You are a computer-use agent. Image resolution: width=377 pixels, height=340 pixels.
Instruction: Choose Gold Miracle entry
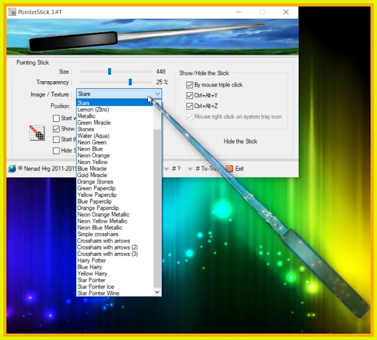pyautogui.click(x=115, y=175)
